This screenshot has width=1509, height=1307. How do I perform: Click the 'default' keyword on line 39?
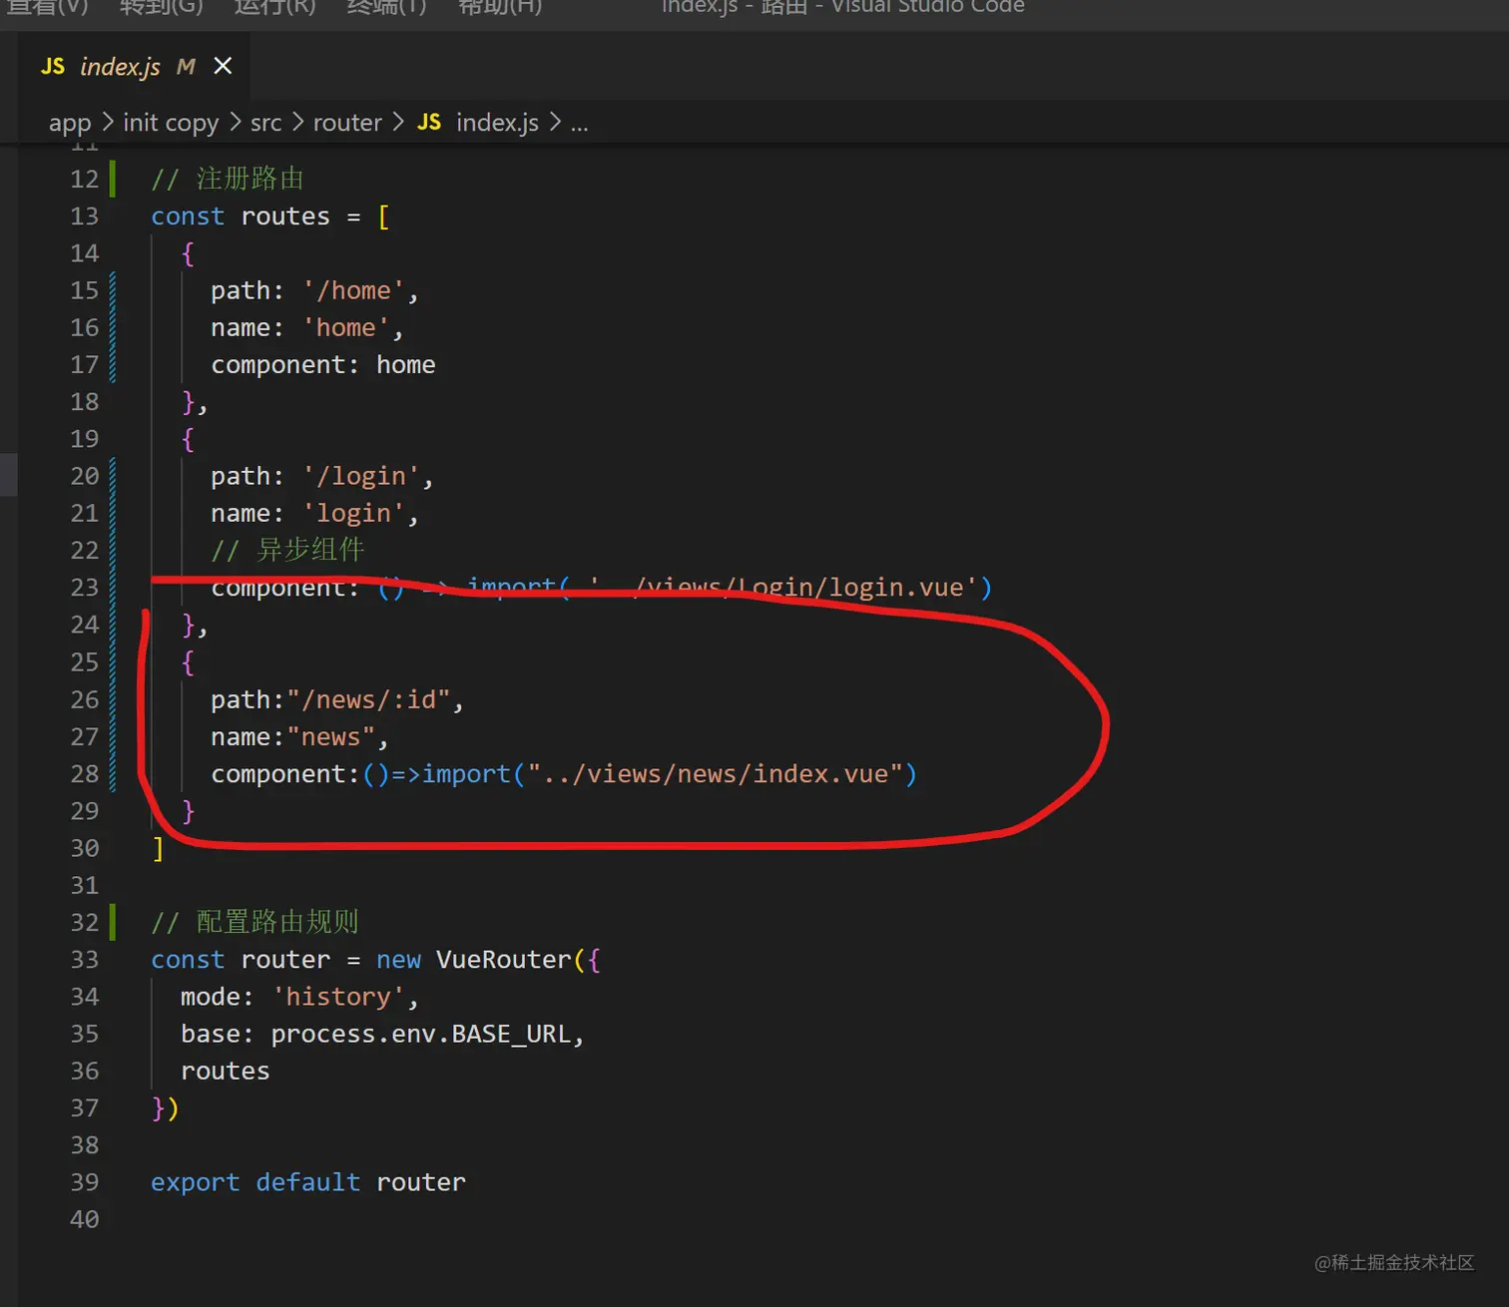308,1182
